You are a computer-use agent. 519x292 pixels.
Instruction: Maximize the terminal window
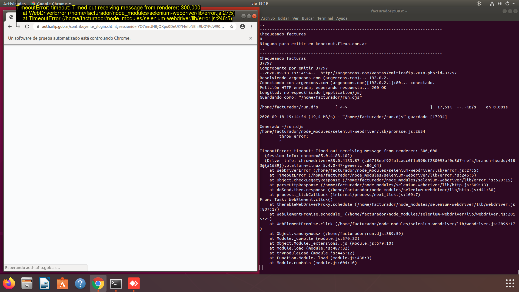tap(510, 11)
